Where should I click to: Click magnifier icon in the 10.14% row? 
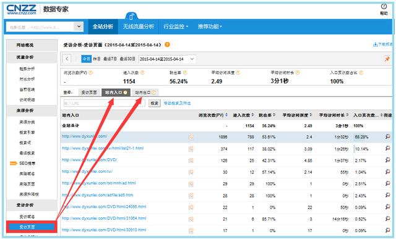pos(387,148)
